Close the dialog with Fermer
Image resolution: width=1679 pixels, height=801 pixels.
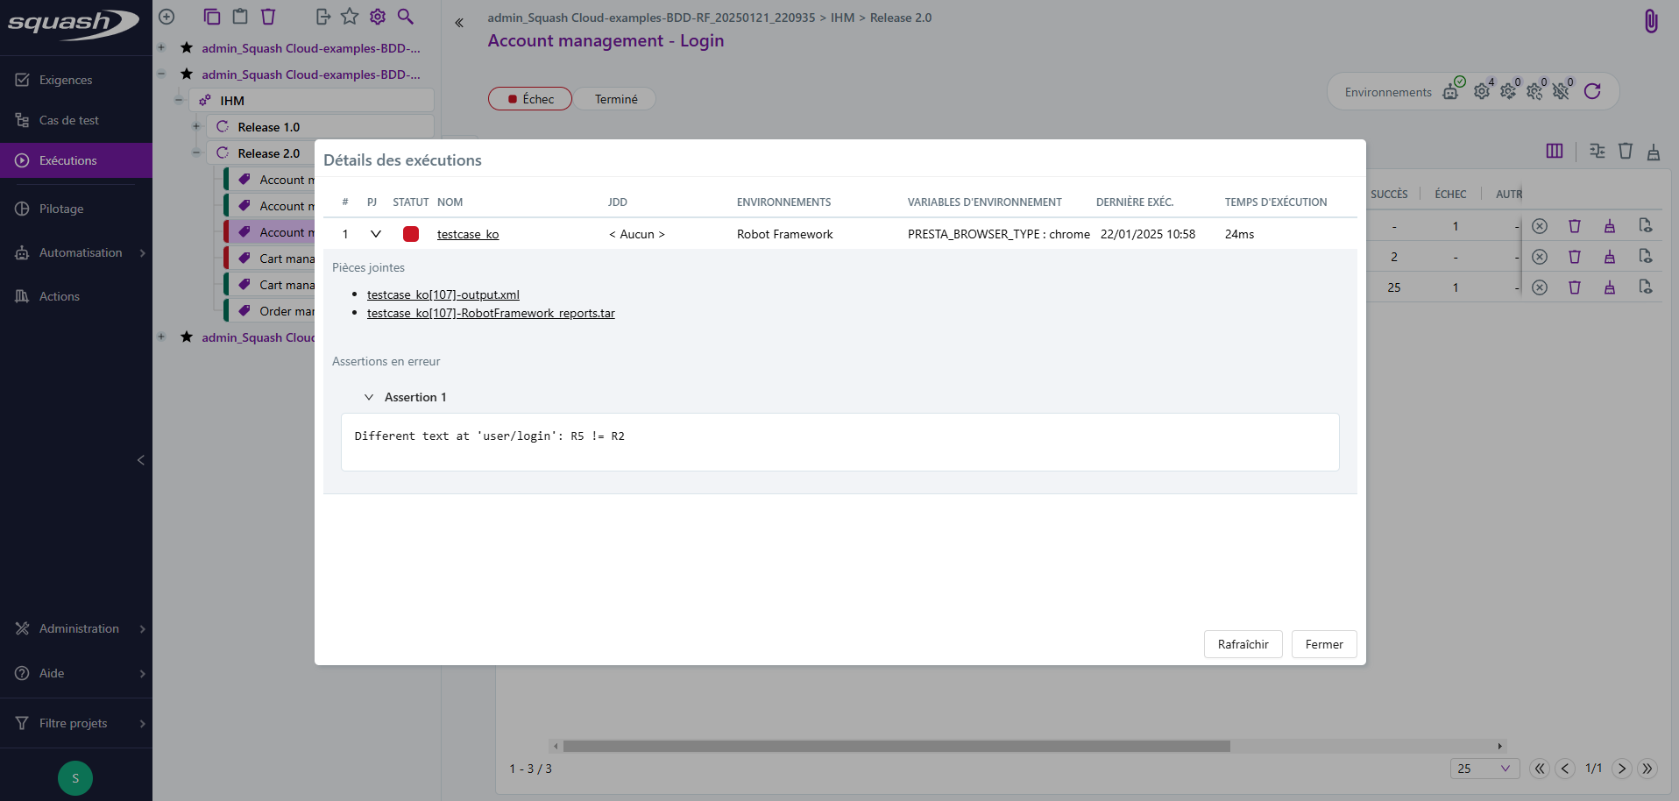click(x=1323, y=644)
